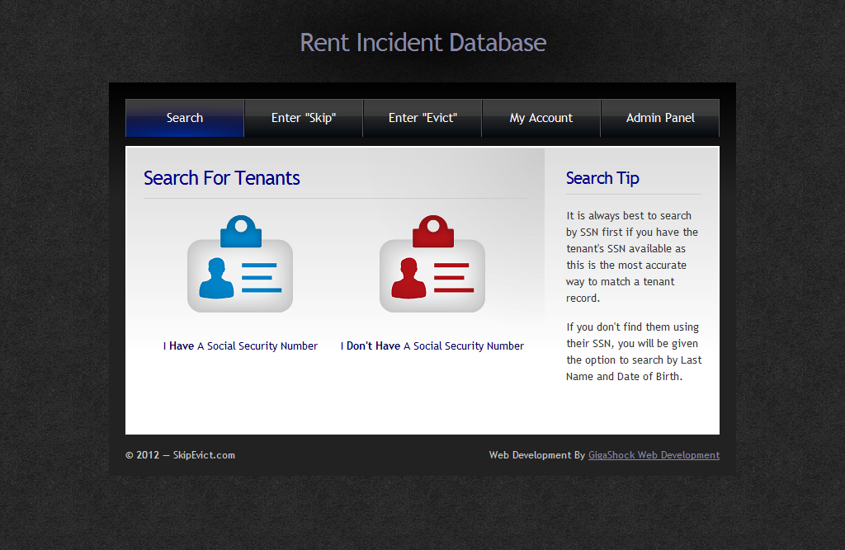The width and height of the screenshot is (845, 550).
Task: Click the Rent Incident Database title
Action: (423, 43)
